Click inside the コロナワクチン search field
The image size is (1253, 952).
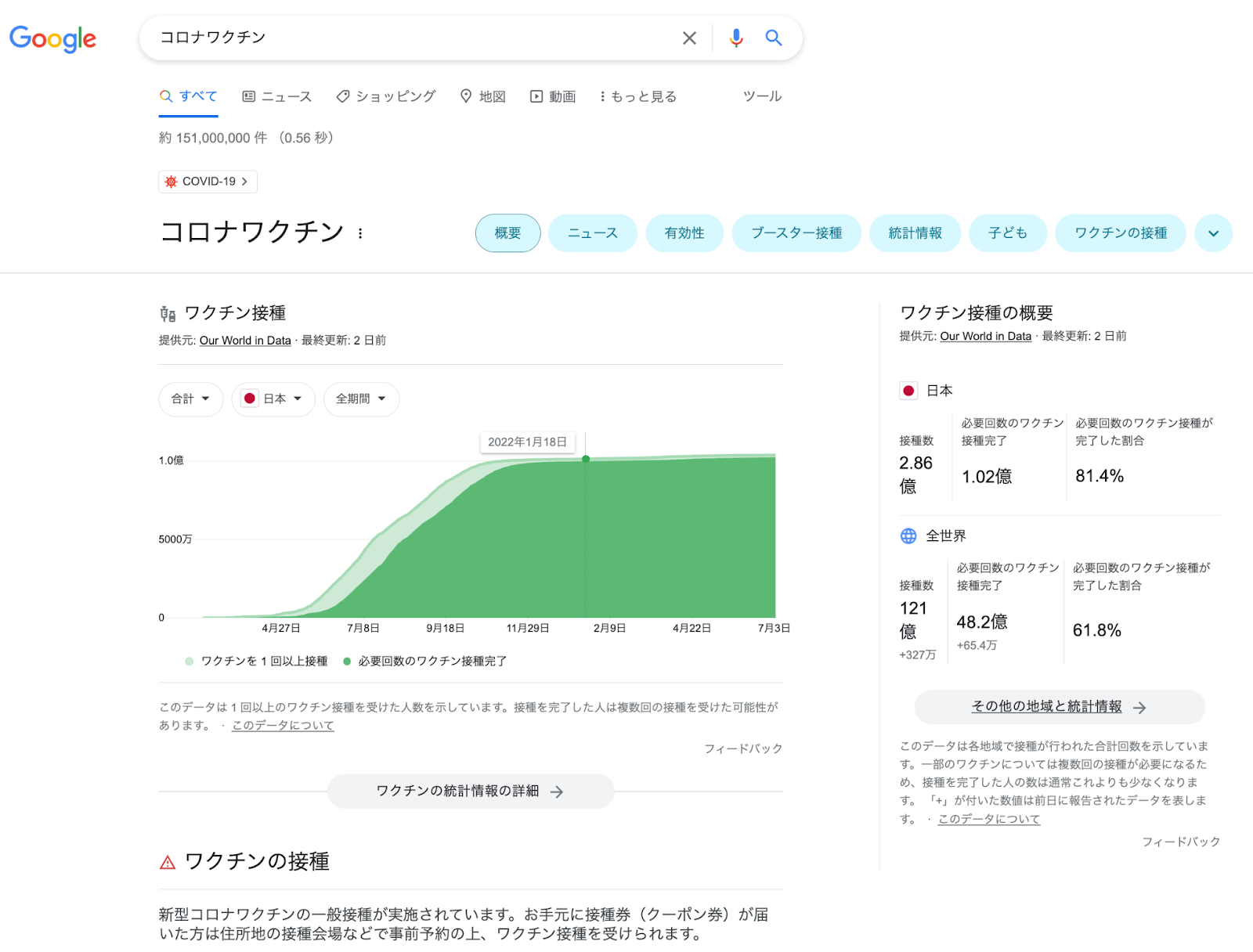tap(407, 38)
